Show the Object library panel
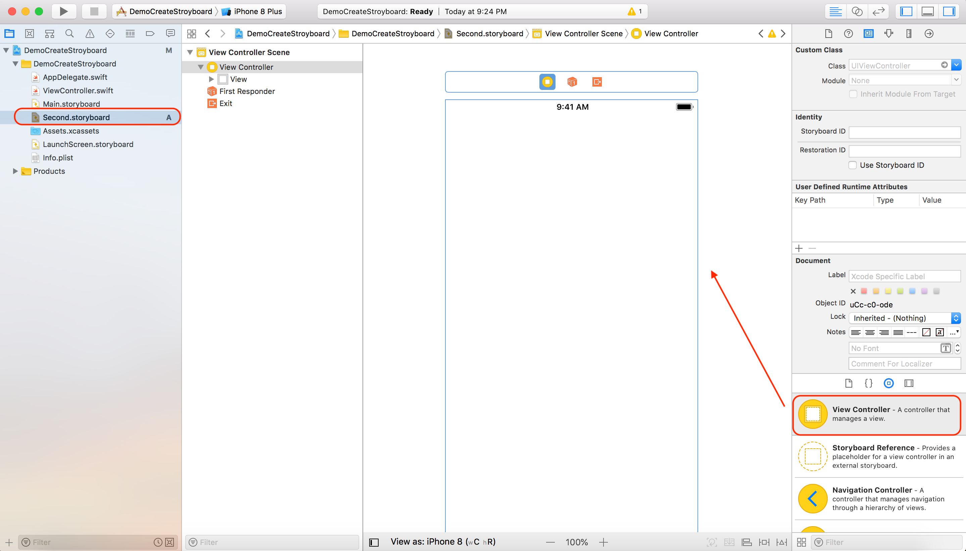Screen dimensions: 966x551 click(x=889, y=383)
